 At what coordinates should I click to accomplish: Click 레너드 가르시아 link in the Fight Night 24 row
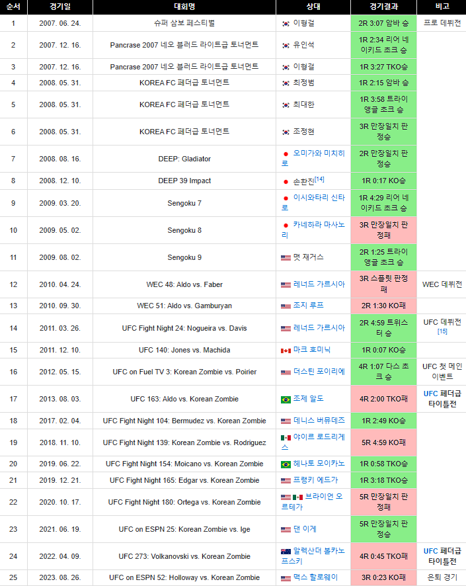pos(319,328)
